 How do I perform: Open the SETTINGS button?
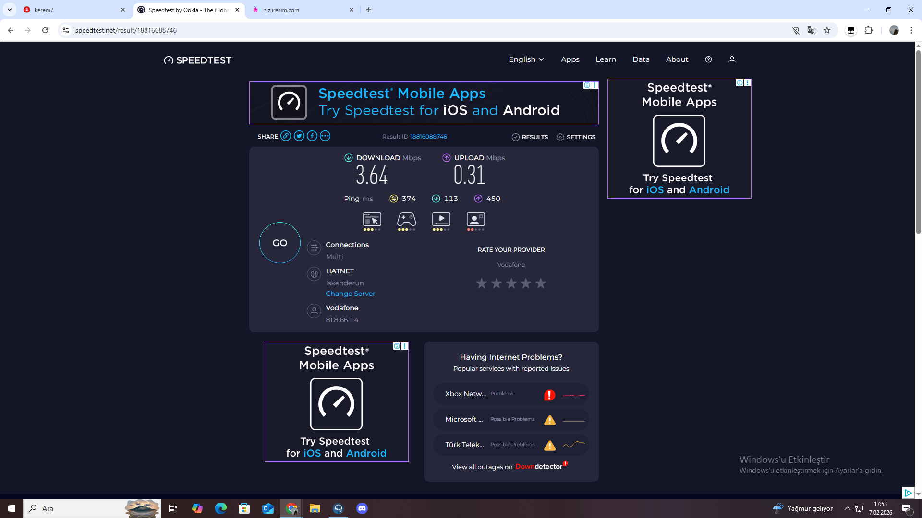point(576,137)
